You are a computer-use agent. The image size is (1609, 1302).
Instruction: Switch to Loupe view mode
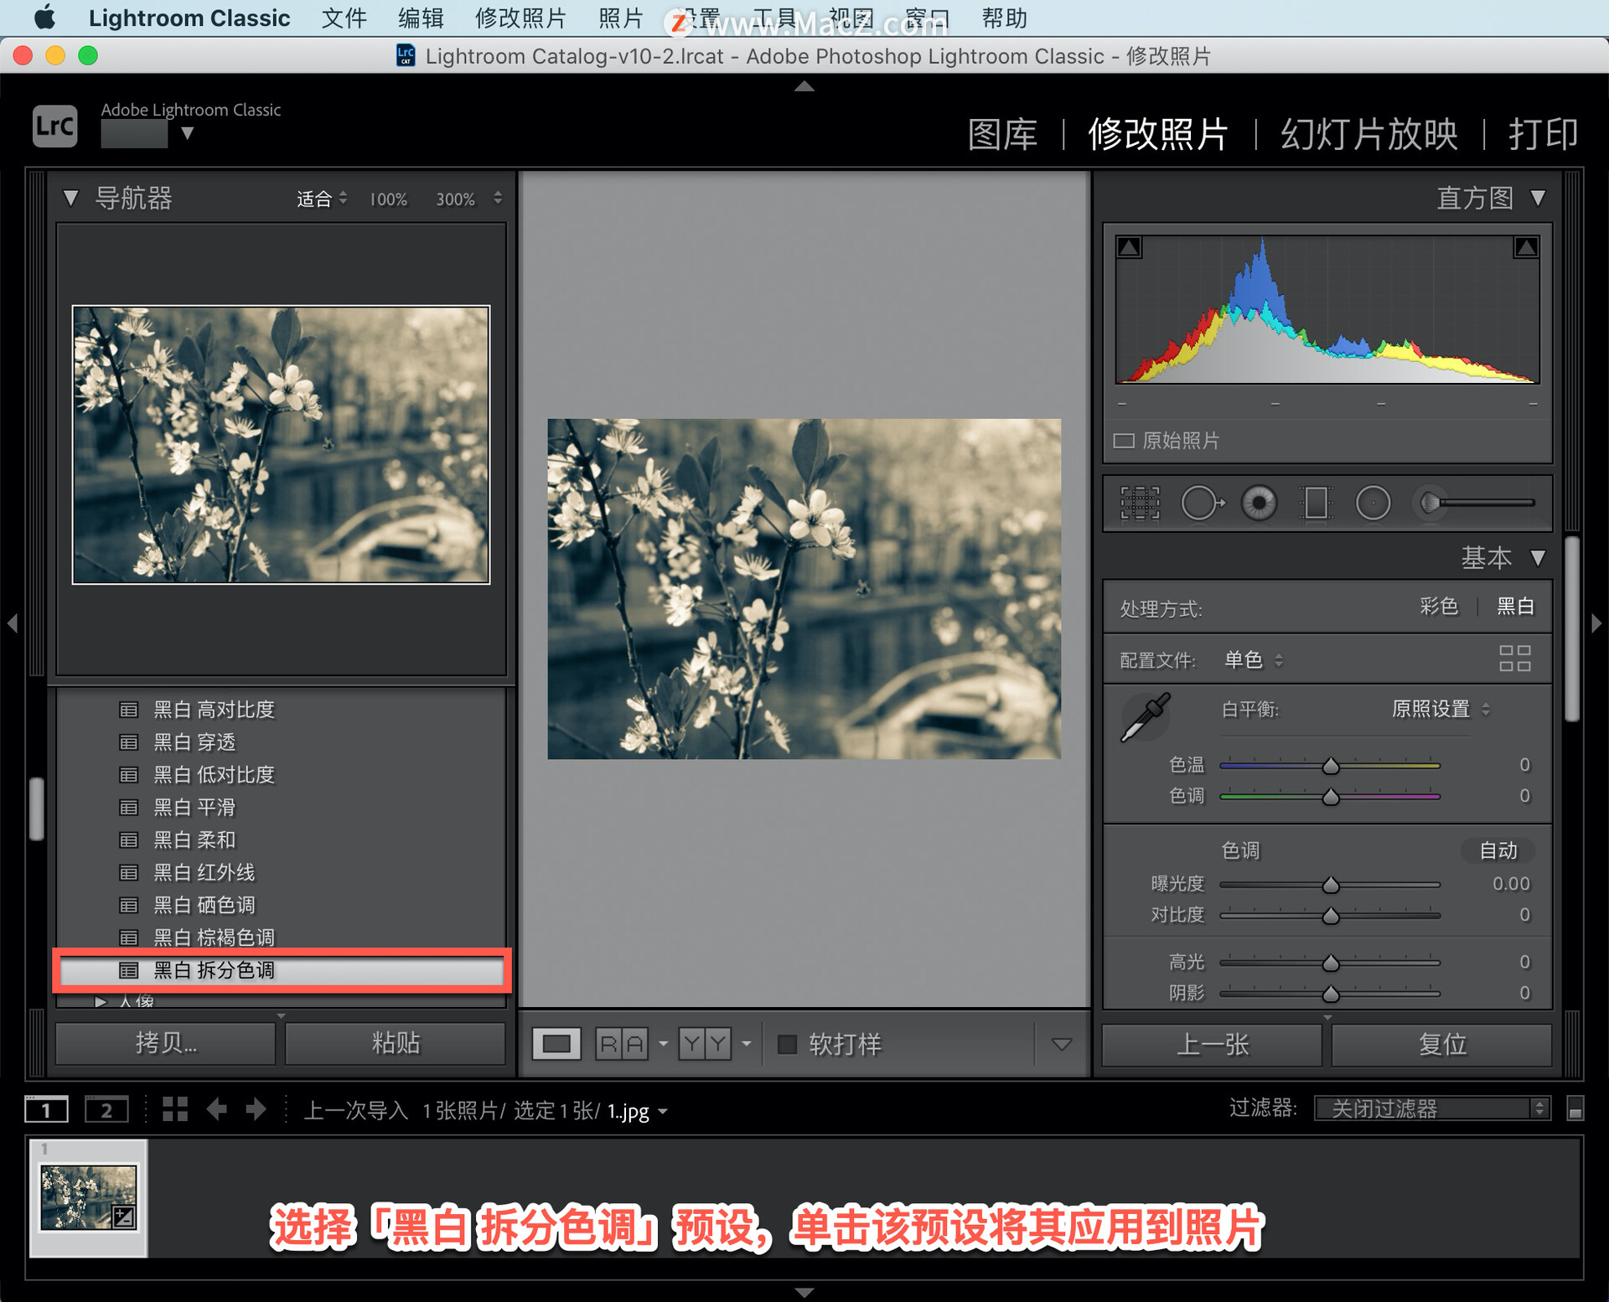pos(556,1044)
